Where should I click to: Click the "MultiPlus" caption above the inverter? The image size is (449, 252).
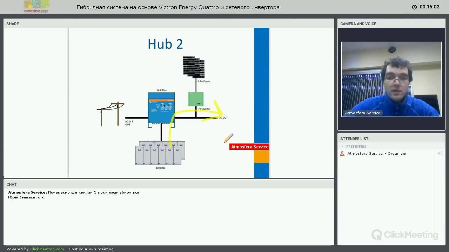click(161, 90)
